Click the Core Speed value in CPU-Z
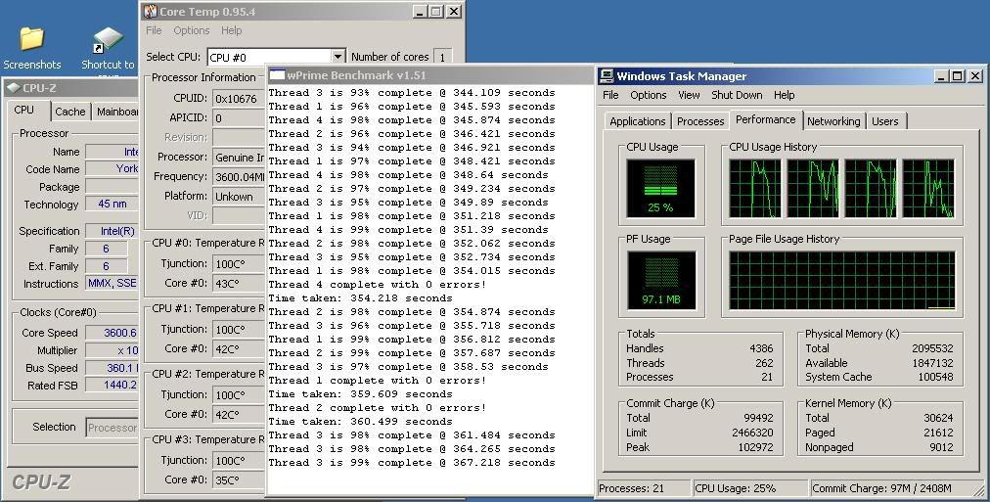The height and width of the screenshot is (502, 990). pos(112,333)
